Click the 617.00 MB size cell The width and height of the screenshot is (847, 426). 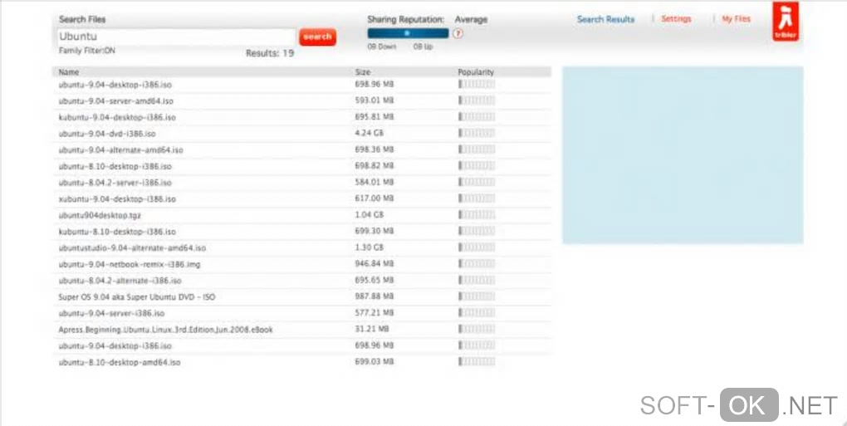[x=375, y=198]
